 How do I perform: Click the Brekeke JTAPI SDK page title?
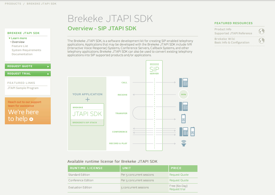point(110,19)
